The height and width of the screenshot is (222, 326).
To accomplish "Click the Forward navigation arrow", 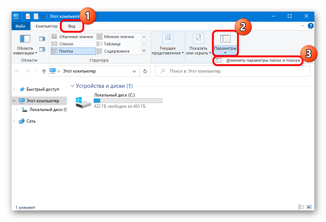I will pyautogui.click(x=28, y=71).
